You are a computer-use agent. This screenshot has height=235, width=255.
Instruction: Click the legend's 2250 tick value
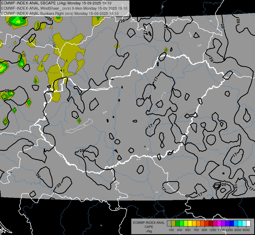click(229, 230)
